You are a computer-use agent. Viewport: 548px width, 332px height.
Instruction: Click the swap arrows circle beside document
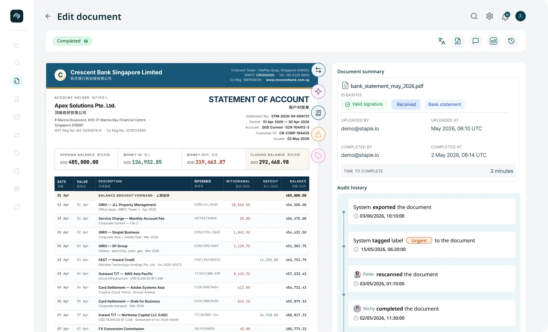pos(318,70)
